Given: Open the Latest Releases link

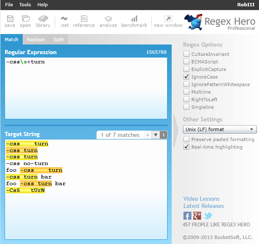Looking at the screenshot, I should pyautogui.click(x=204, y=206).
